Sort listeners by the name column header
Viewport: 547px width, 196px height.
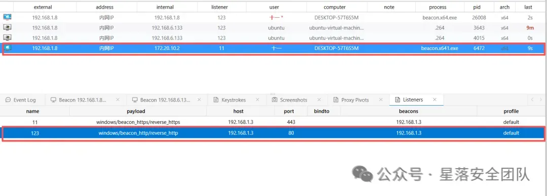click(33, 112)
